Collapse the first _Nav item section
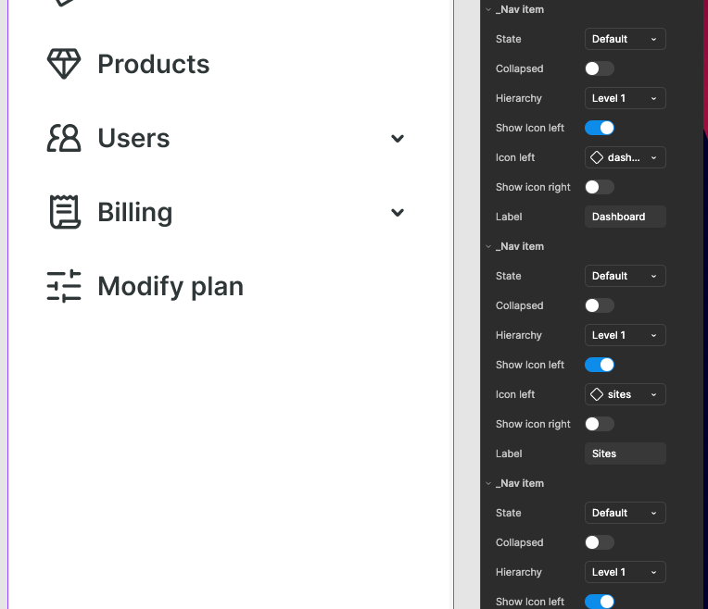This screenshot has height=609, width=708. (x=488, y=9)
